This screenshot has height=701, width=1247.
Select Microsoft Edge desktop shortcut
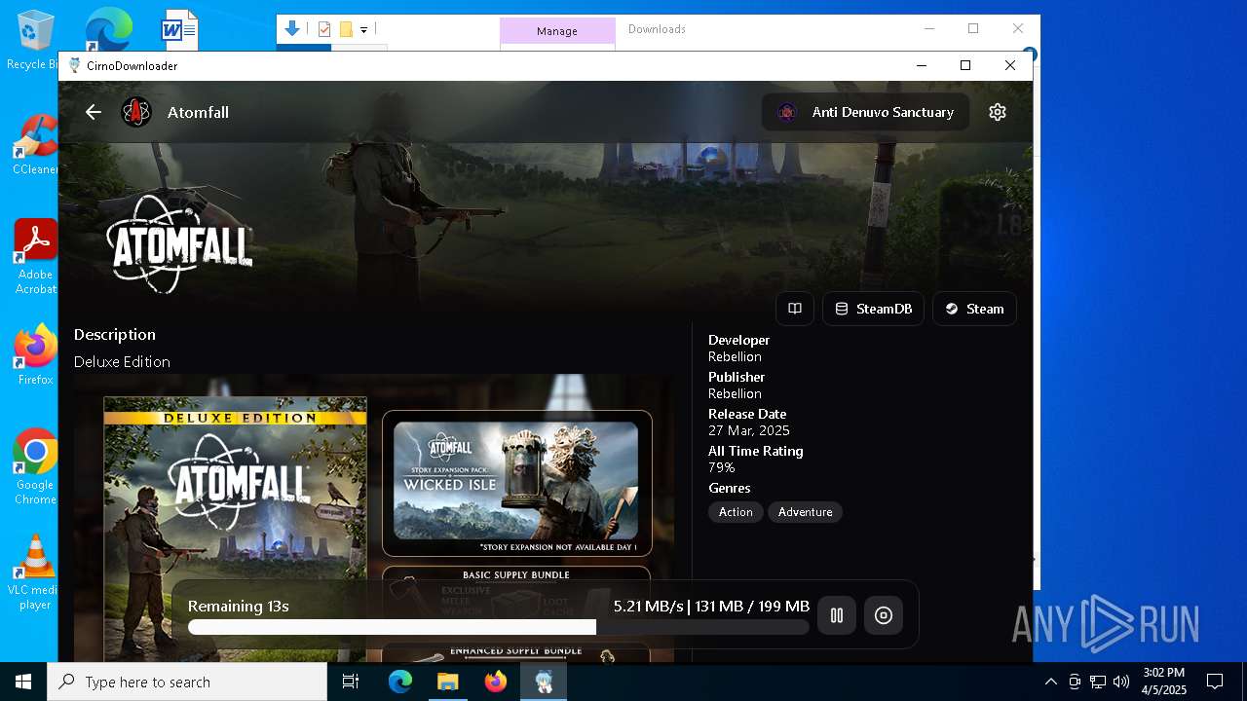click(x=108, y=29)
